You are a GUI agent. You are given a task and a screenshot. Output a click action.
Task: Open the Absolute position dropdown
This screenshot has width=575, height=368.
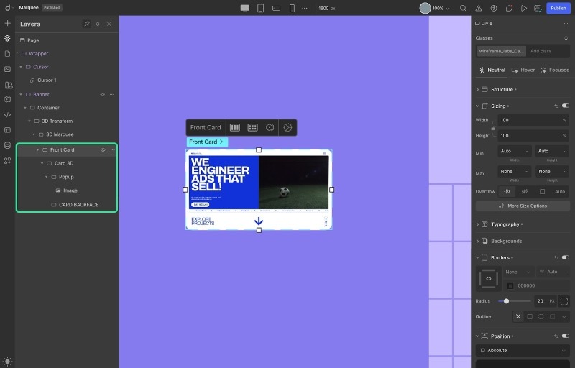522,350
